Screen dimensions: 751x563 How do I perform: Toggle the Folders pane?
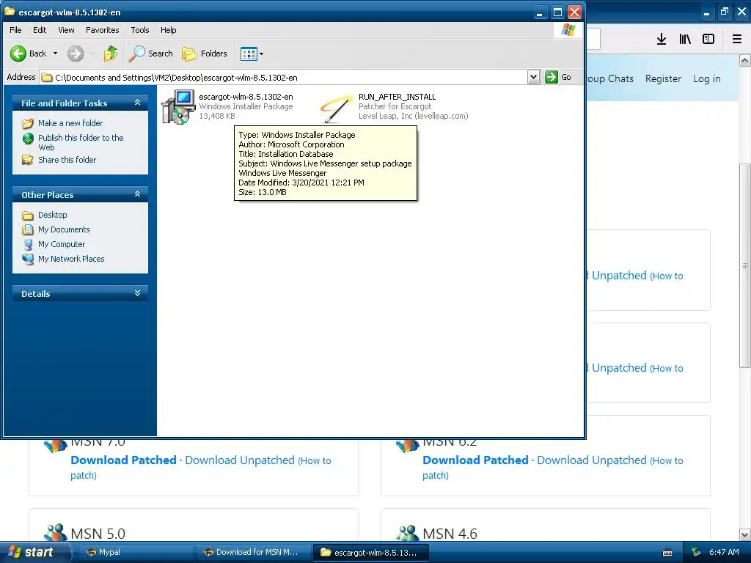tap(205, 54)
